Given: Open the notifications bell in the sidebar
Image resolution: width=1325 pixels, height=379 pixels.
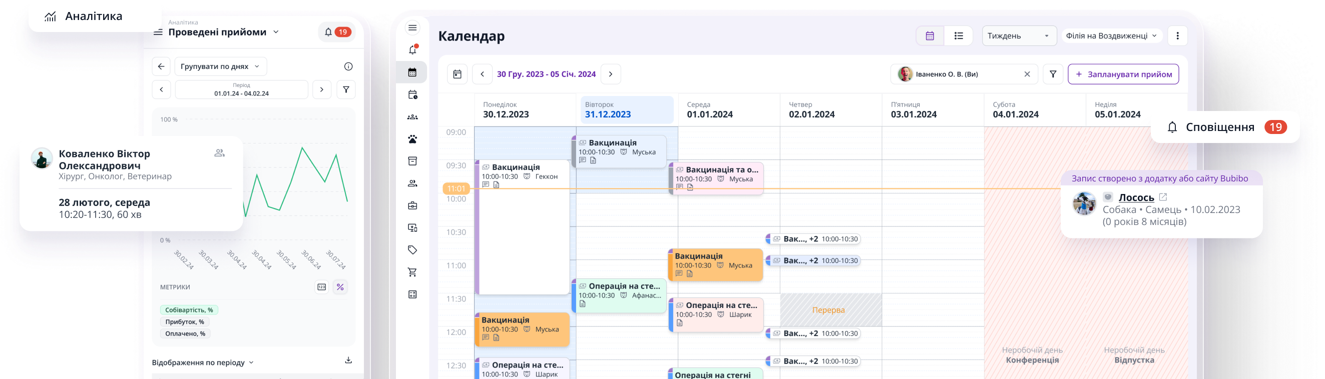Looking at the screenshot, I should tap(412, 50).
